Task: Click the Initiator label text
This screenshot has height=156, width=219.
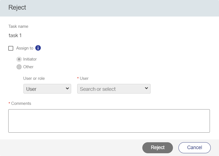Action: 30,59
